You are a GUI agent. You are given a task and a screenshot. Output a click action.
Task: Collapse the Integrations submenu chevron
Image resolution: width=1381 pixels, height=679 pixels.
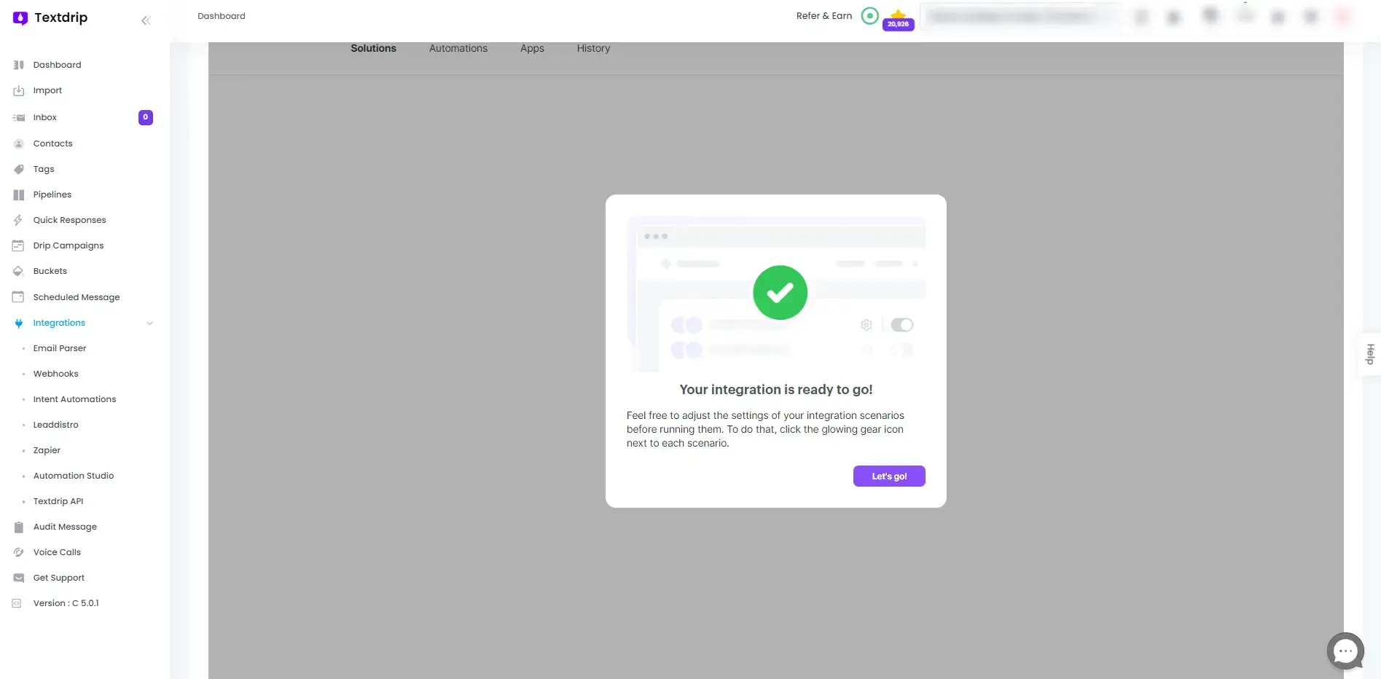point(149,323)
